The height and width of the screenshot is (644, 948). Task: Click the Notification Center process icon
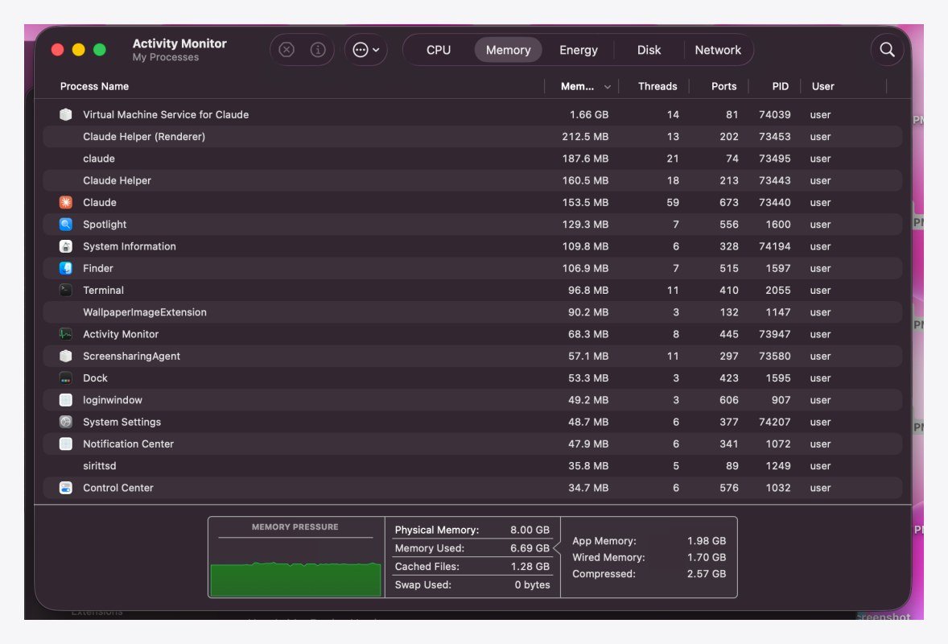tap(66, 444)
